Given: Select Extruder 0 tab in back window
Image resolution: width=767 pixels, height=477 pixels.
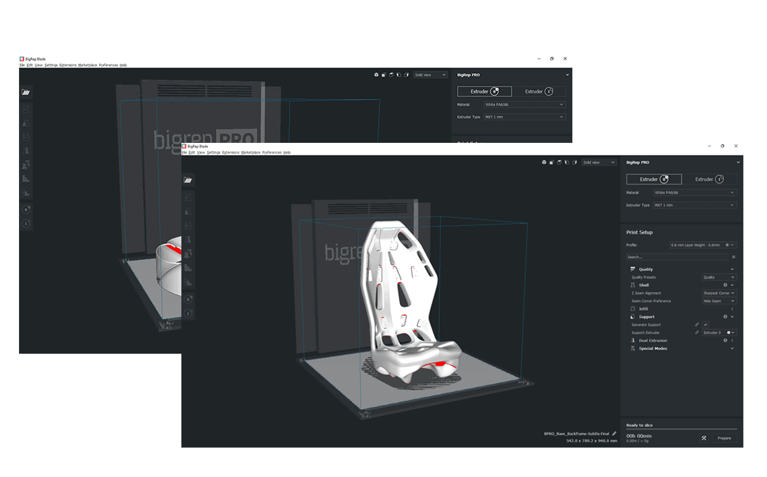Looking at the screenshot, I should (484, 91).
